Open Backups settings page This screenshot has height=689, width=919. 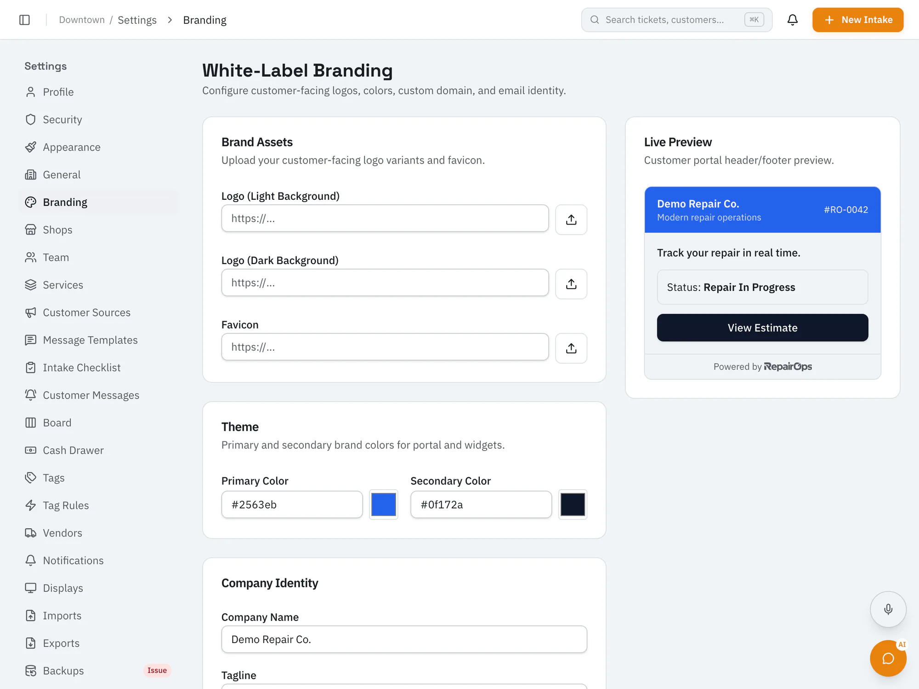(x=98, y=671)
